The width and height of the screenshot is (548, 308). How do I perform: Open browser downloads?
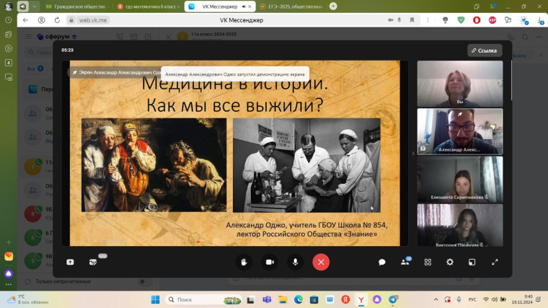[540, 21]
